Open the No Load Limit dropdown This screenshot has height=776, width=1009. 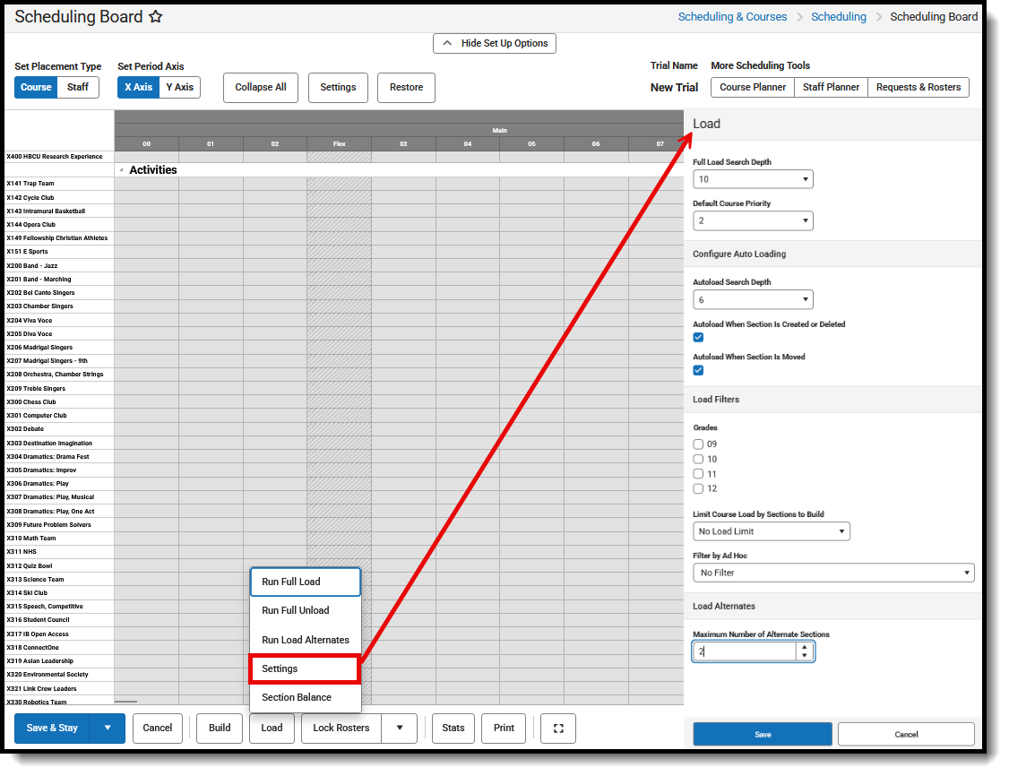tap(771, 530)
